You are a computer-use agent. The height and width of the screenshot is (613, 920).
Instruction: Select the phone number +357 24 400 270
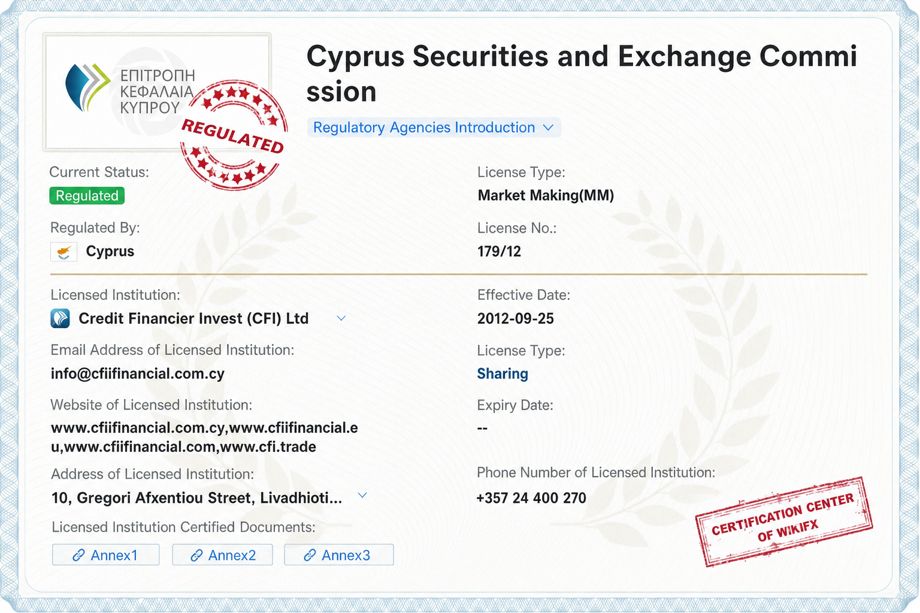coord(531,498)
